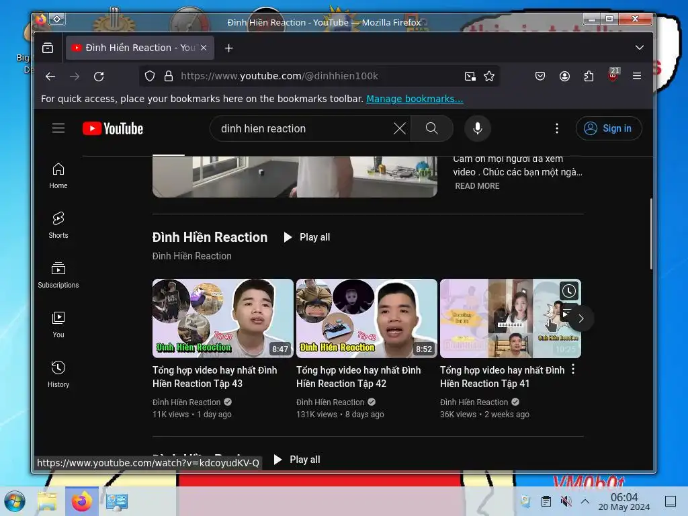Open Windows Start button
Viewport: 688px width, 516px height.
15,501
